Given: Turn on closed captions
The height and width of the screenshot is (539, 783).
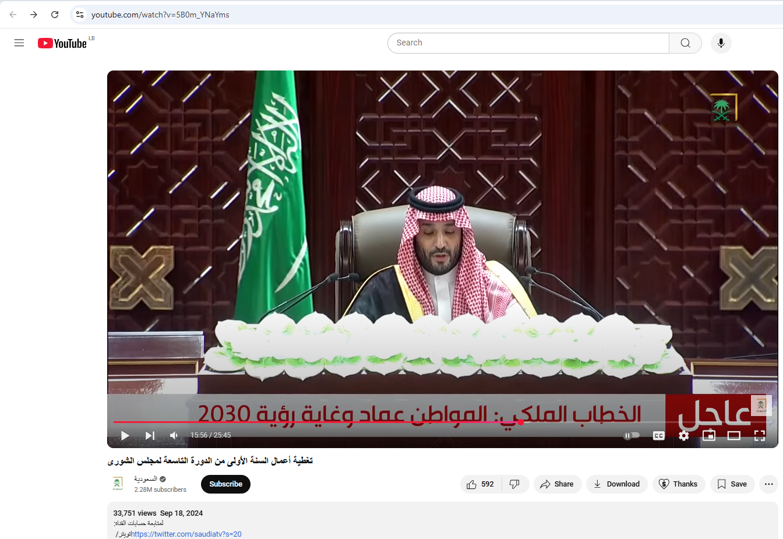Looking at the screenshot, I should pos(659,435).
